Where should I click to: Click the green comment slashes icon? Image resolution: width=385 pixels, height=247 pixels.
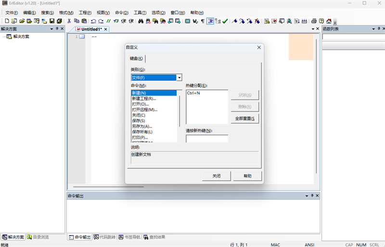(x=109, y=21)
